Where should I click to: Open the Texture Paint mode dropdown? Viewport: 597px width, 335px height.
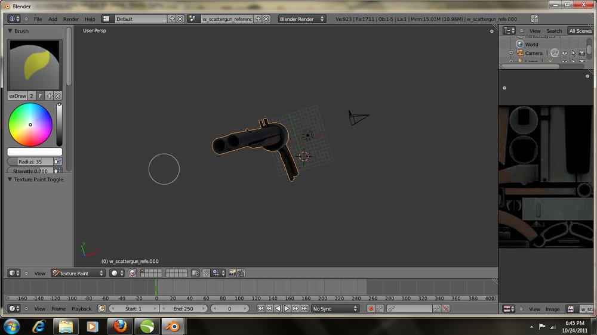coord(78,273)
